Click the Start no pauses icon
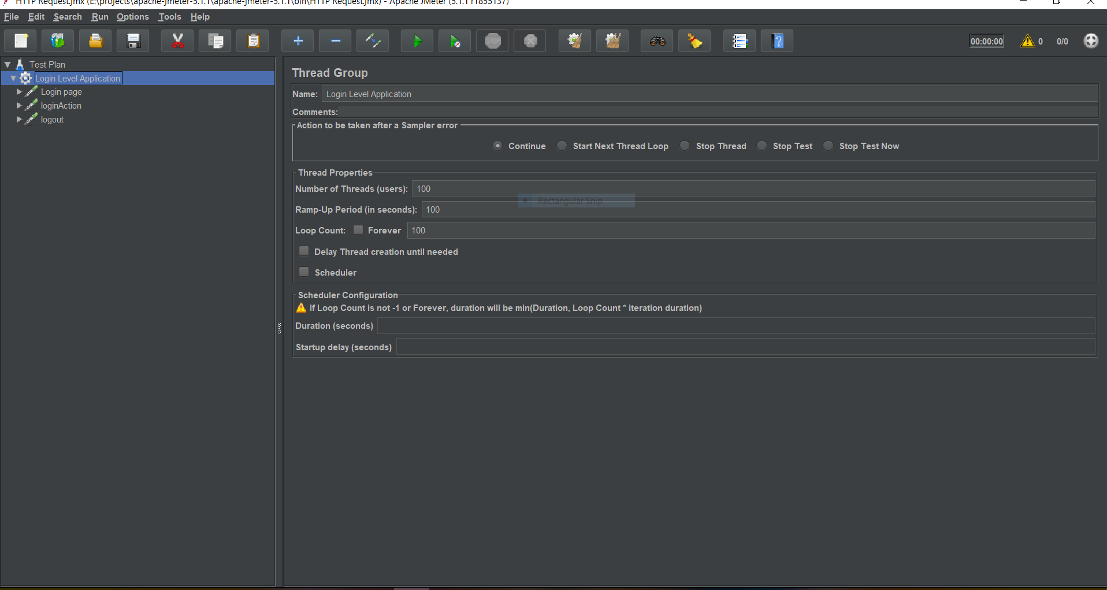 [454, 40]
